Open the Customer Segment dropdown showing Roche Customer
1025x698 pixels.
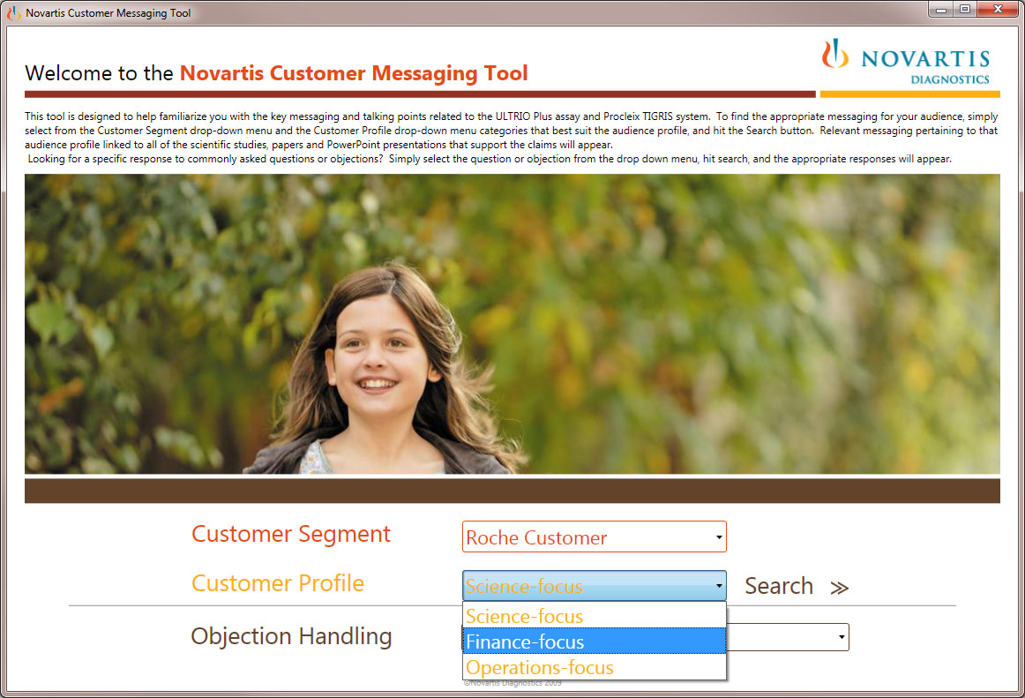594,537
